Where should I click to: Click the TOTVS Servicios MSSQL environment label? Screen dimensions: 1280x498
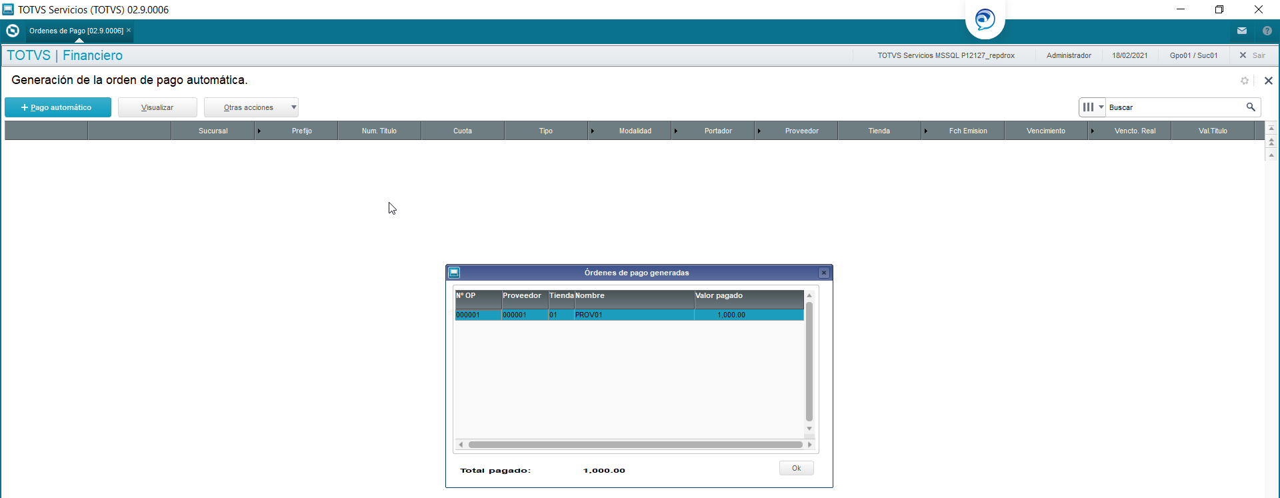(946, 55)
